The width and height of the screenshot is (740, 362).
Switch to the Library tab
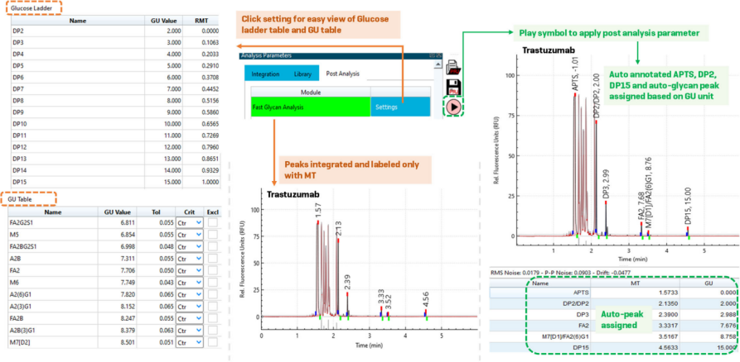pyautogui.click(x=302, y=74)
